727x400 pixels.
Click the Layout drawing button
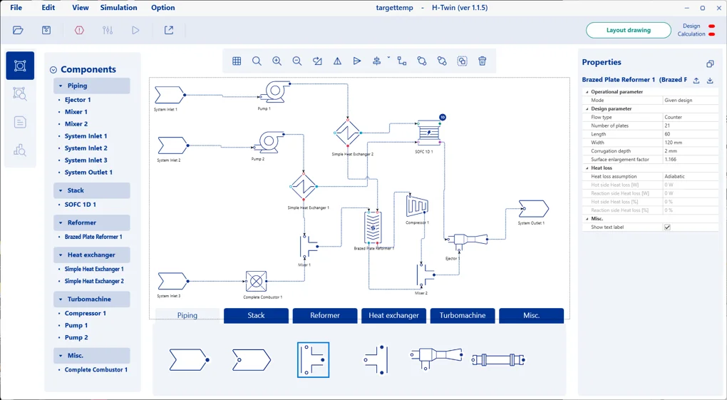(628, 30)
